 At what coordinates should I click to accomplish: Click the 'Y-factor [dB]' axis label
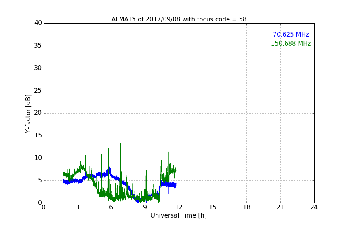tap(28, 114)
